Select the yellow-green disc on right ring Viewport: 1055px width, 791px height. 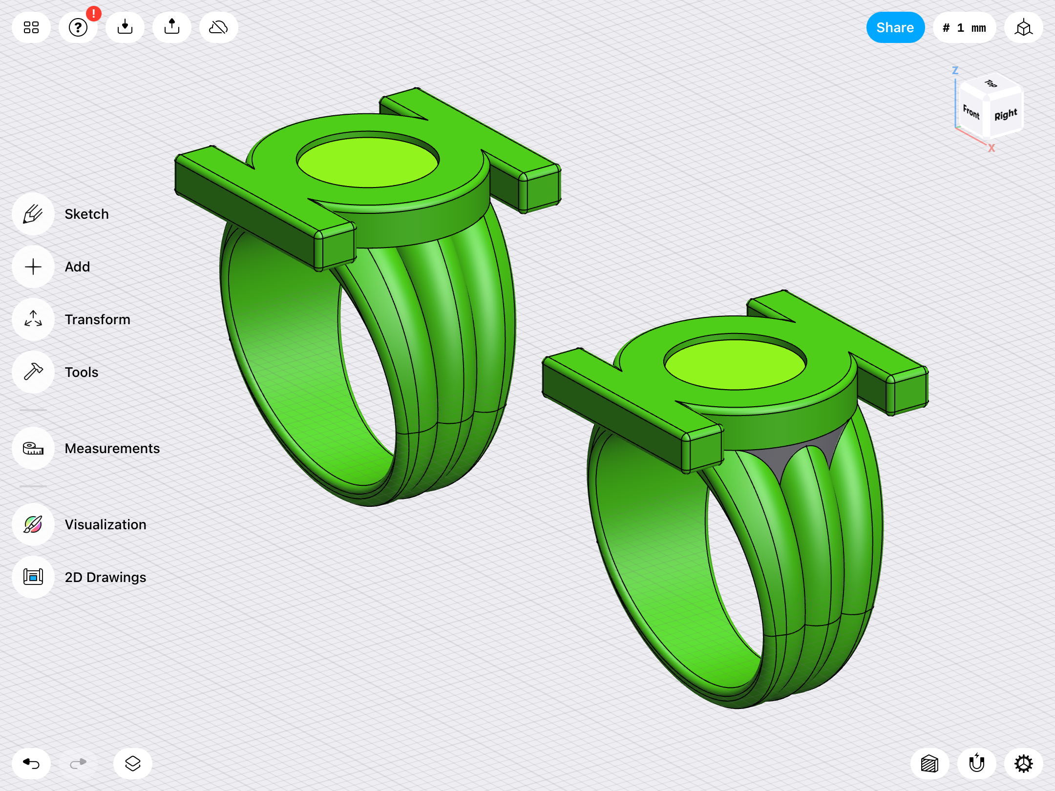(x=735, y=364)
